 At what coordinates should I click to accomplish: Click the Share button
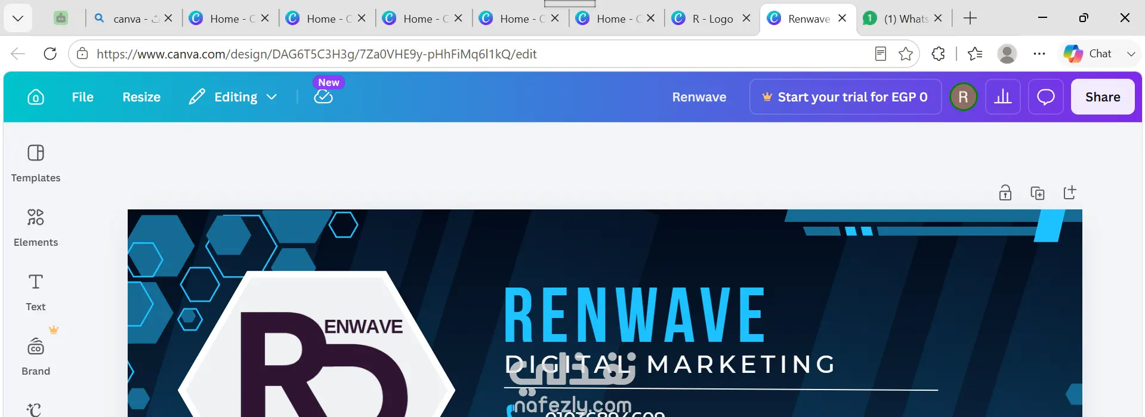coord(1103,97)
